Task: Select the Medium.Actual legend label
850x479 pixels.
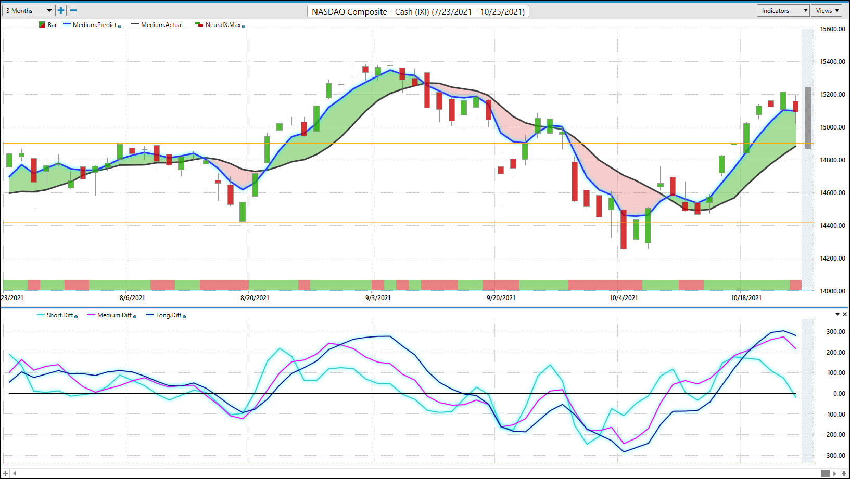Action: pos(162,25)
